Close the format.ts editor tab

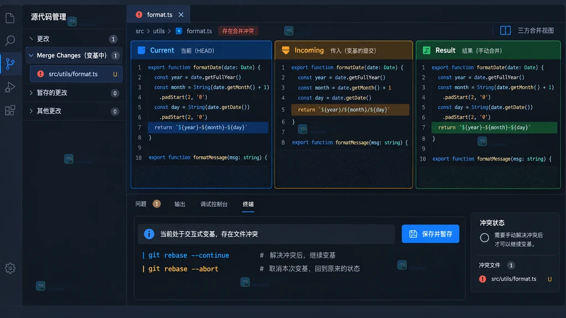[x=181, y=15]
